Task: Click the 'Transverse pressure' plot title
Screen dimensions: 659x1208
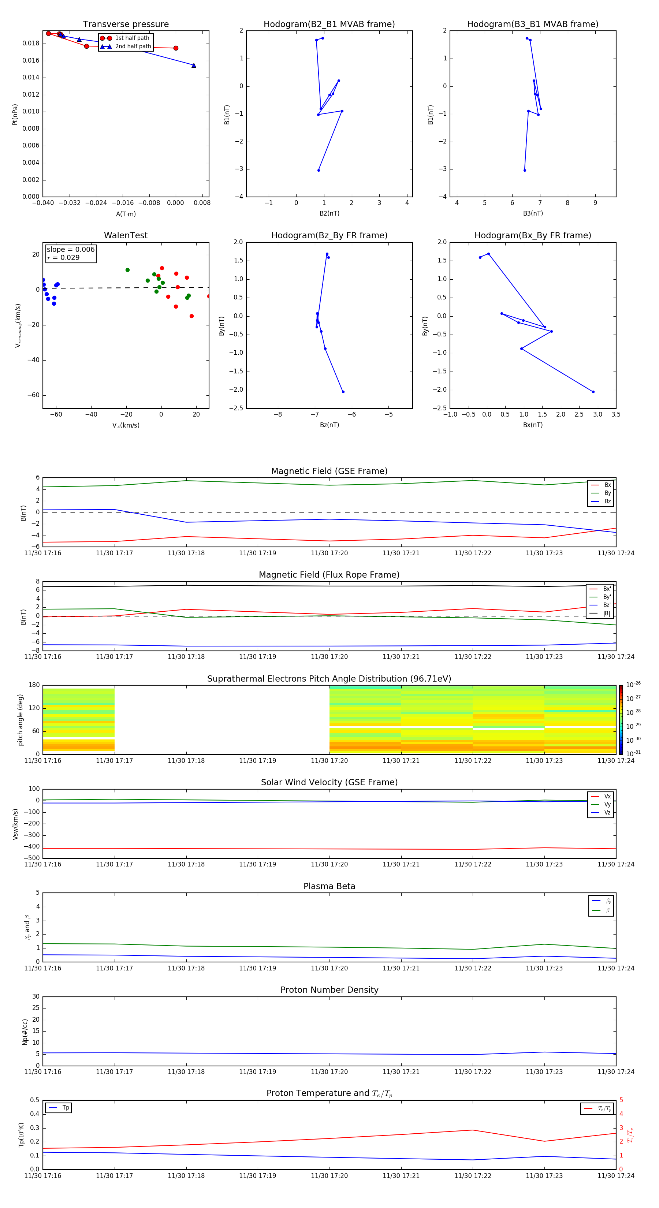Action: point(126,25)
